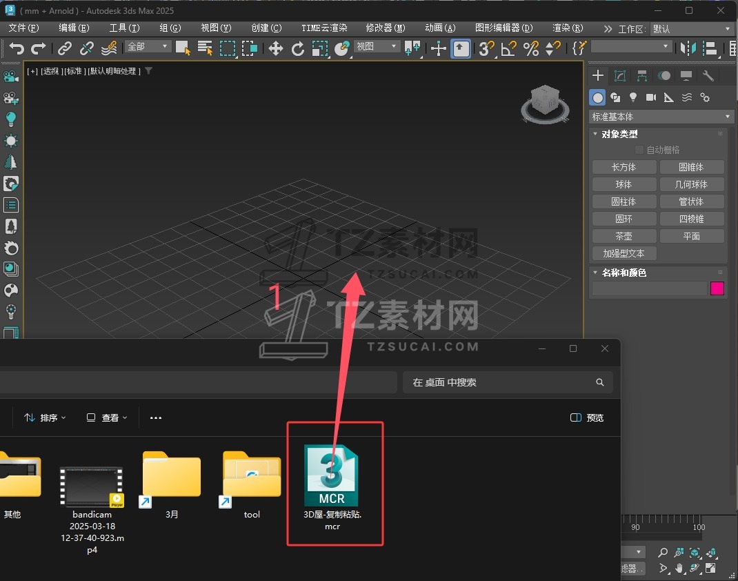The image size is (738, 581).
Task: Collapse the 对象类型 rollout
Action: [x=596, y=134]
